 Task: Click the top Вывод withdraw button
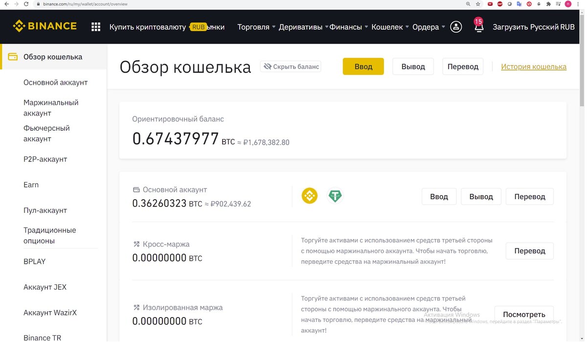coord(413,67)
